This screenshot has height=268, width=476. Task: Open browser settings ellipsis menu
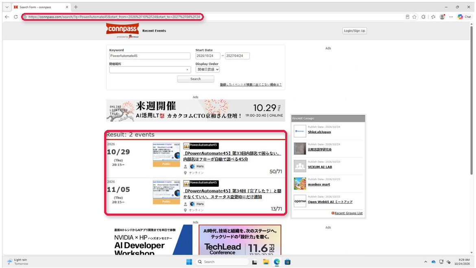click(451, 17)
